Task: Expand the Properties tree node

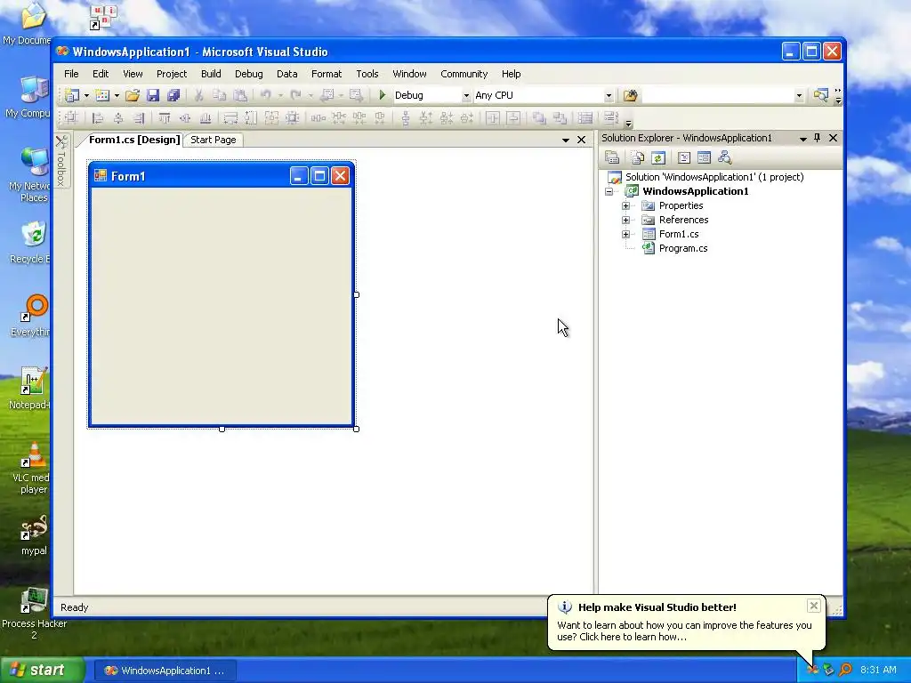Action: pos(625,205)
